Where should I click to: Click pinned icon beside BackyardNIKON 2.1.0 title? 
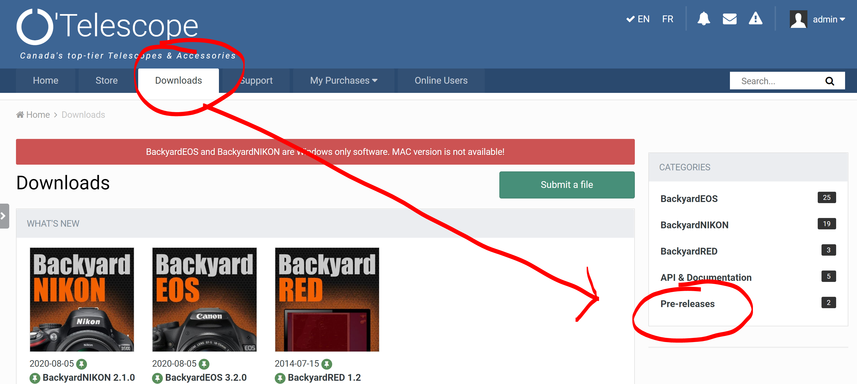(x=35, y=378)
